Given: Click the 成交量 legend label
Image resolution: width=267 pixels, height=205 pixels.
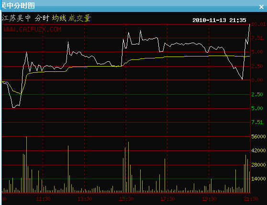Looking at the screenshot, I should click(x=80, y=18).
